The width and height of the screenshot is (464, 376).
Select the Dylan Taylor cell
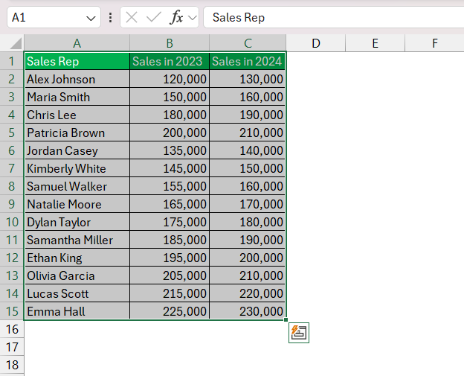click(x=77, y=222)
